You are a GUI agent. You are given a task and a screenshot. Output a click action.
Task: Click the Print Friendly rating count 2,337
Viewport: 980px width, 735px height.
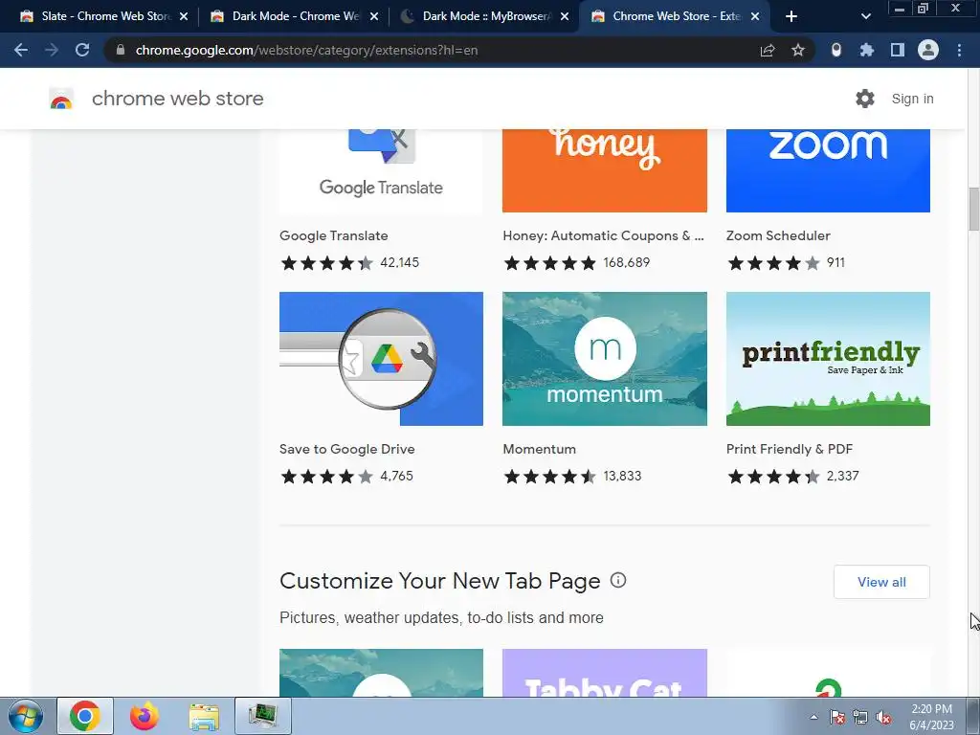click(x=842, y=477)
